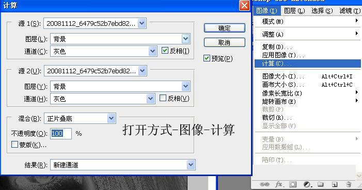The image size is (362, 190).
Task: Open source 1 通道(C) channel dropdown
Action: click(152, 51)
